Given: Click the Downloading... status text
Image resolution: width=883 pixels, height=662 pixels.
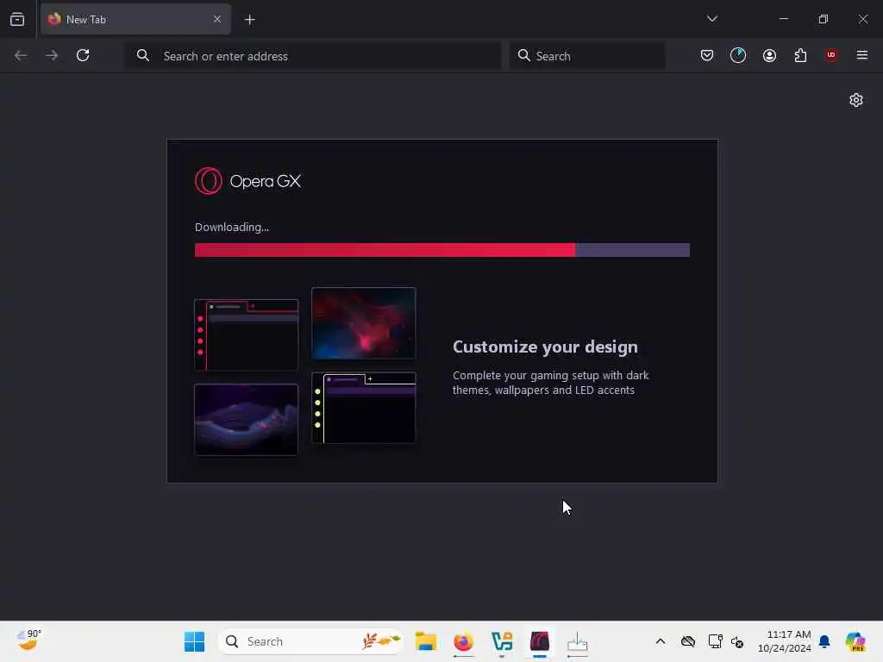Looking at the screenshot, I should pyautogui.click(x=232, y=228).
